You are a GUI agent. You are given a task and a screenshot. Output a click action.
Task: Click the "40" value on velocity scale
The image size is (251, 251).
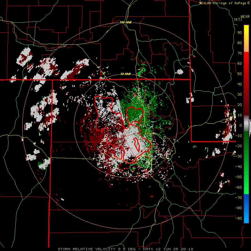pyautogui.click(x=240, y=84)
